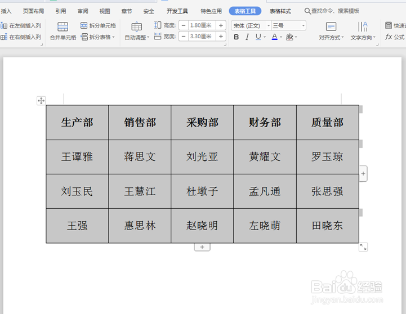Click the 质量部 header cell
406x314 pixels.
click(x=328, y=122)
